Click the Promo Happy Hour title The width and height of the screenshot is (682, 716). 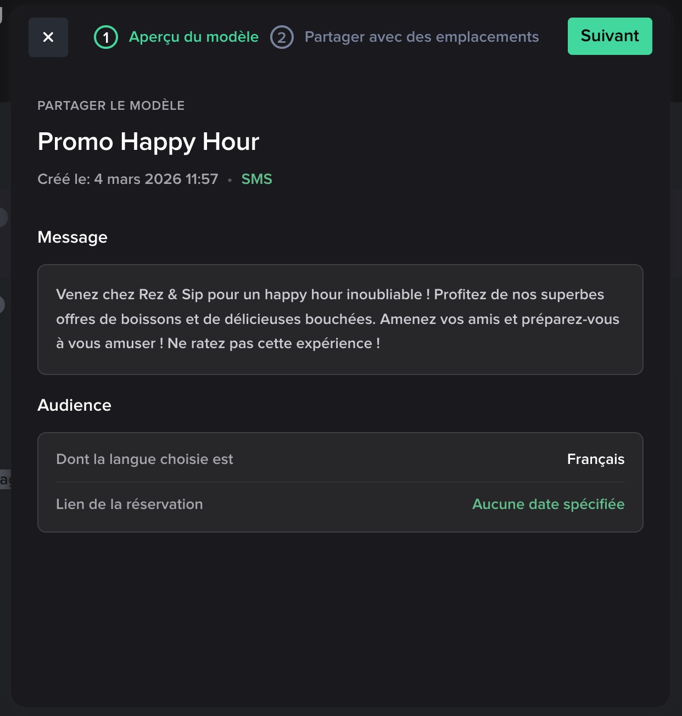148,142
